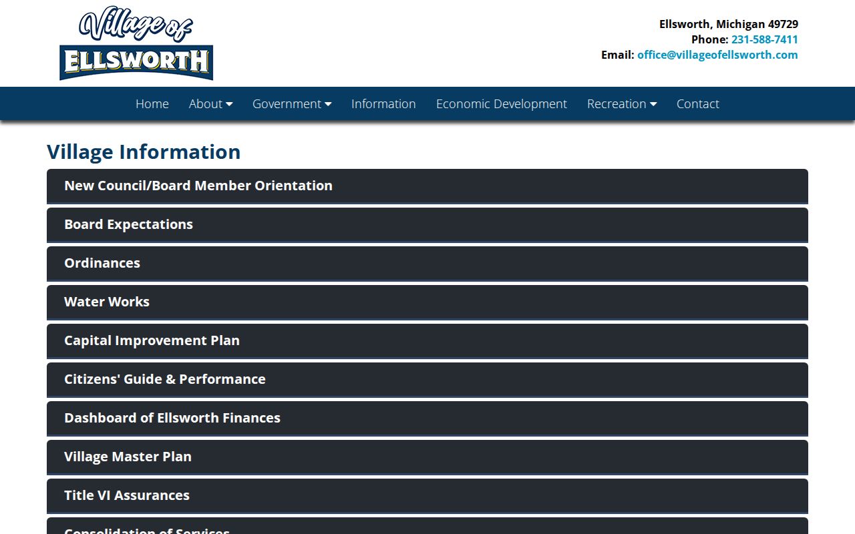The image size is (855, 534).
Task: Click the office@villageofellsworth.com email link
Action: click(x=717, y=55)
